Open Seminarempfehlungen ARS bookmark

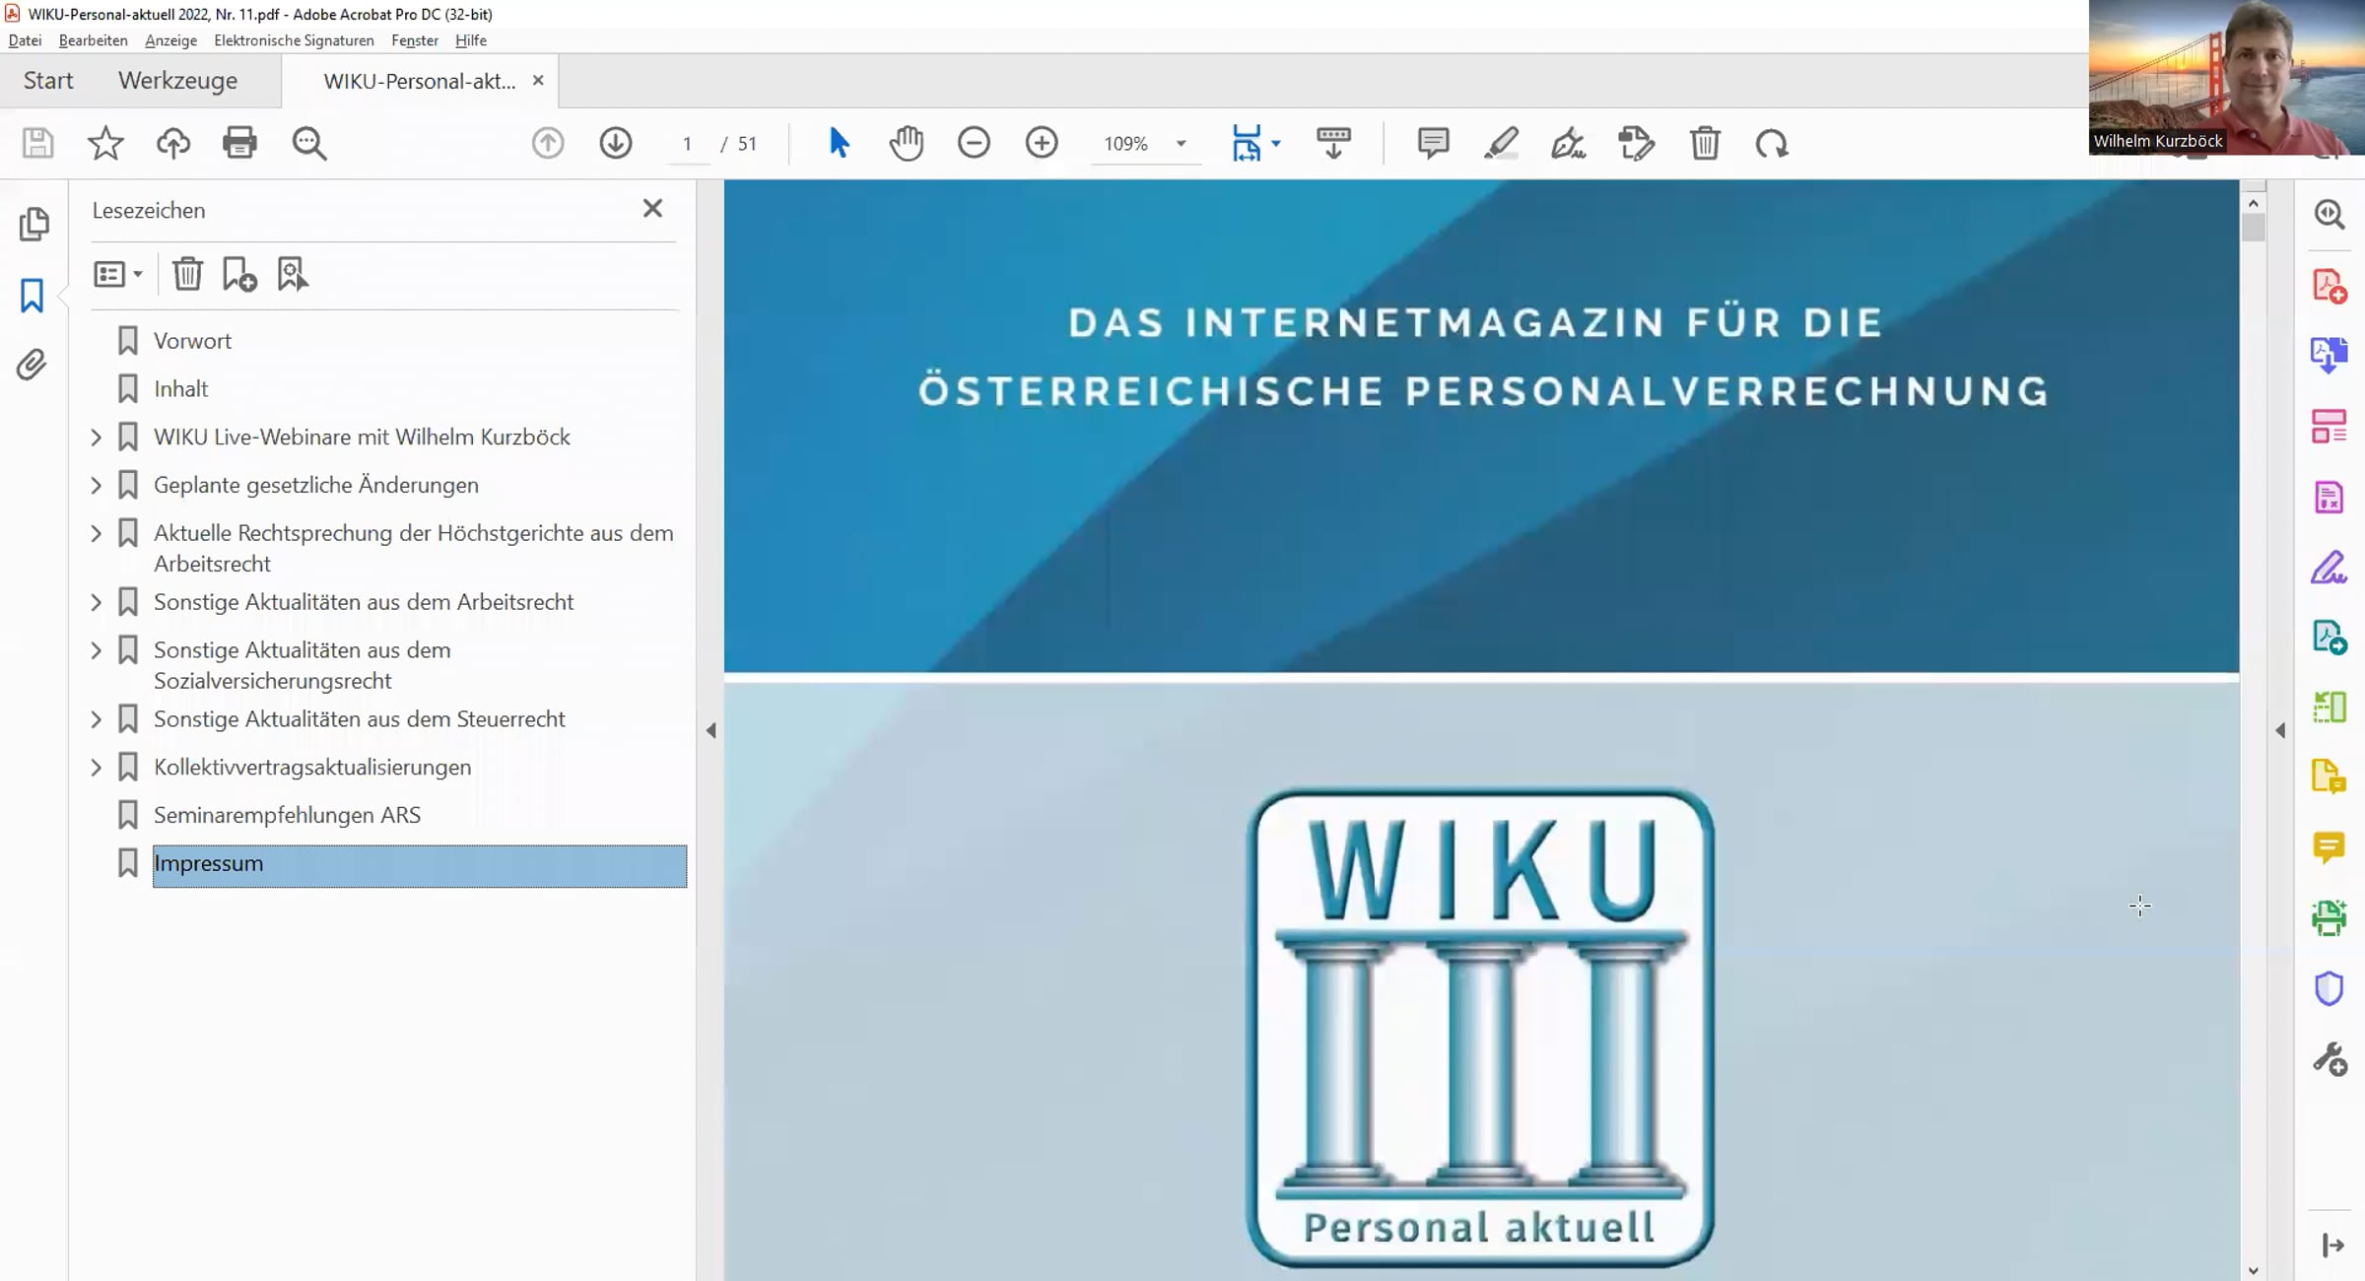tap(287, 815)
